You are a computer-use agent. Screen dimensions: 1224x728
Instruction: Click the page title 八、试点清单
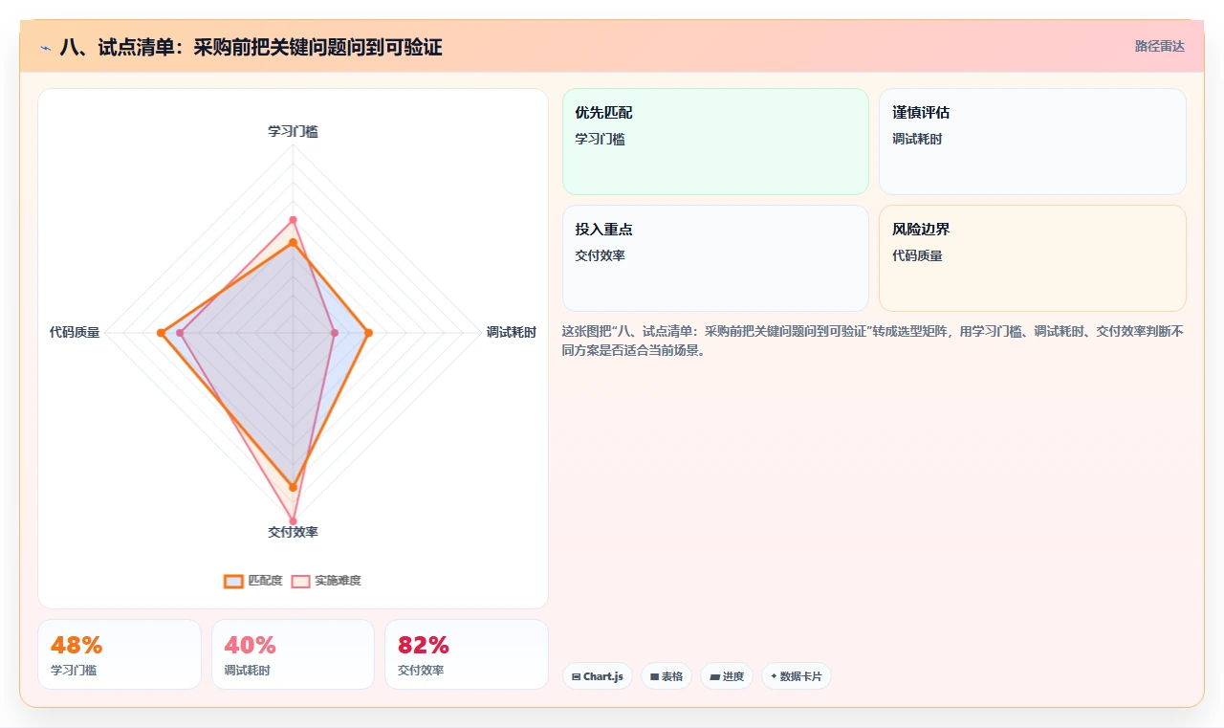(x=251, y=47)
